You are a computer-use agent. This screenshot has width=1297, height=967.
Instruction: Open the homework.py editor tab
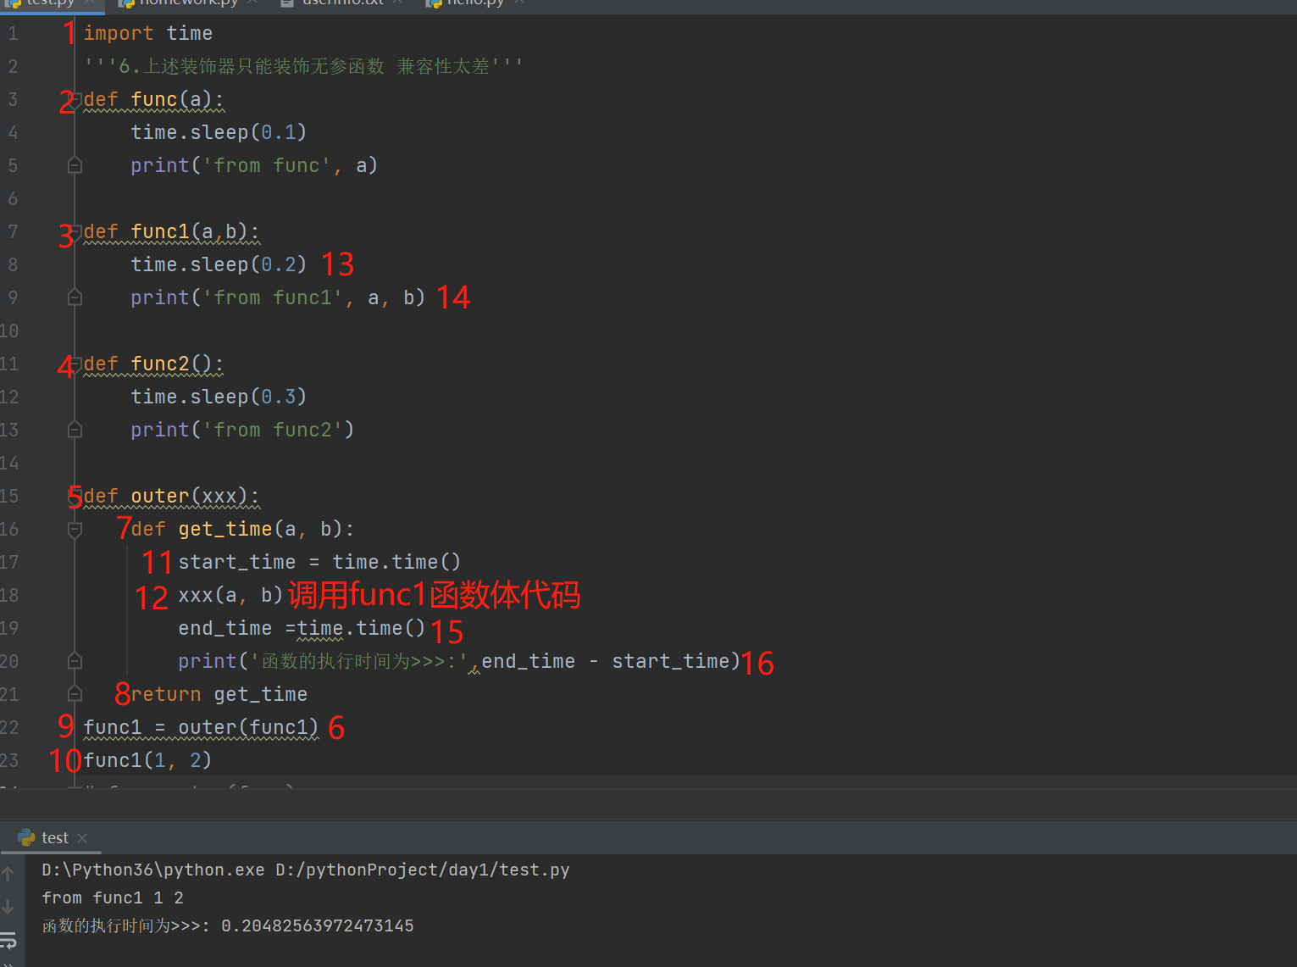point(189,3)
